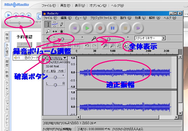Click the blue Pause button in Audacity
The image size is (188, 131).
click(112, 28)
